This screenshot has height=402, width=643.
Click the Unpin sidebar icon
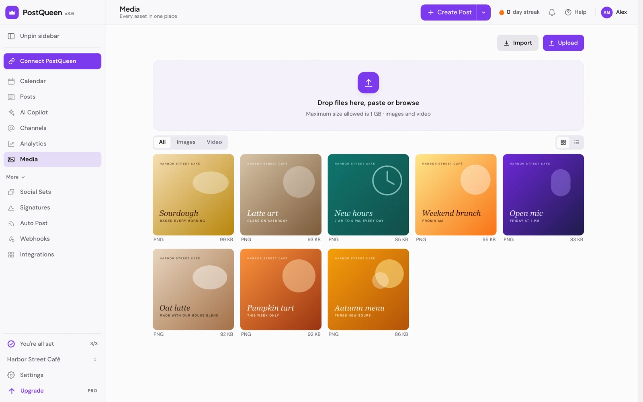tap(11, 36)
